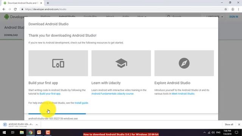Reload the current page

15,9
